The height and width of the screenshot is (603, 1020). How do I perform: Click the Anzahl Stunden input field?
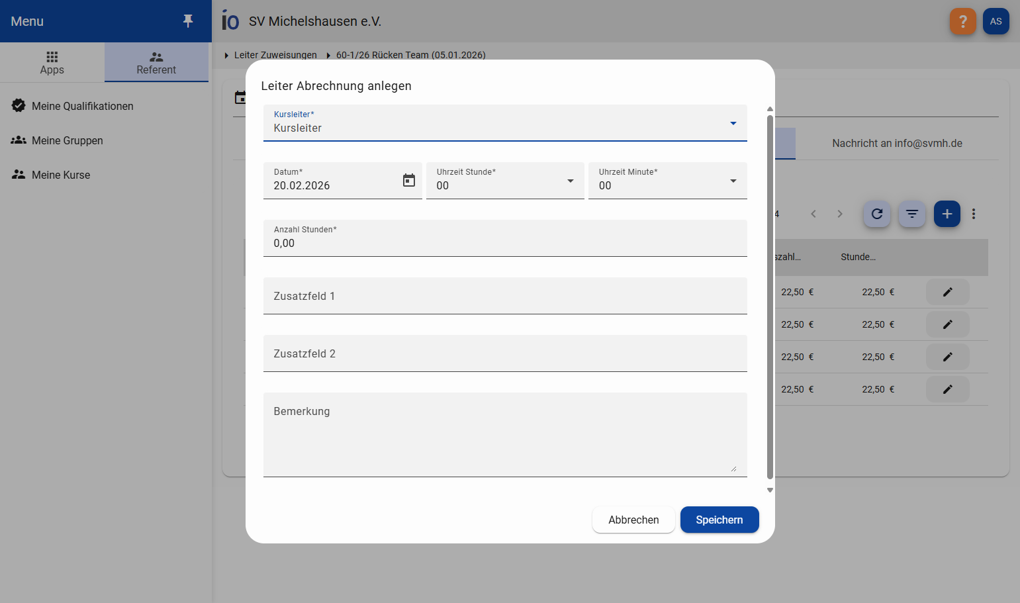(x=505, y=238)
